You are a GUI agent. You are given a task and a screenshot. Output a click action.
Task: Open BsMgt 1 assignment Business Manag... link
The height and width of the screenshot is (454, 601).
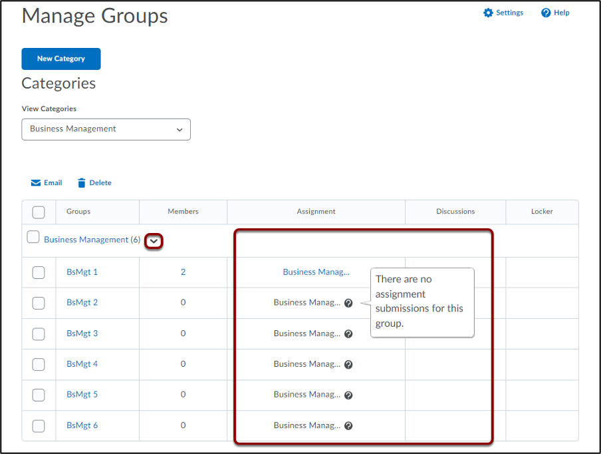(x=316, y=272)
